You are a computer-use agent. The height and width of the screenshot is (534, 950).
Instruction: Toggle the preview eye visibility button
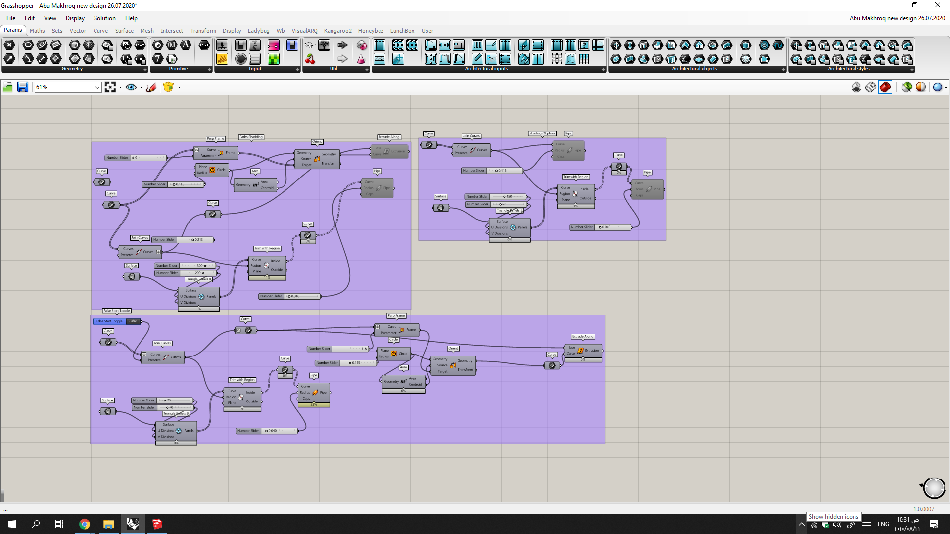coord(131,87)
